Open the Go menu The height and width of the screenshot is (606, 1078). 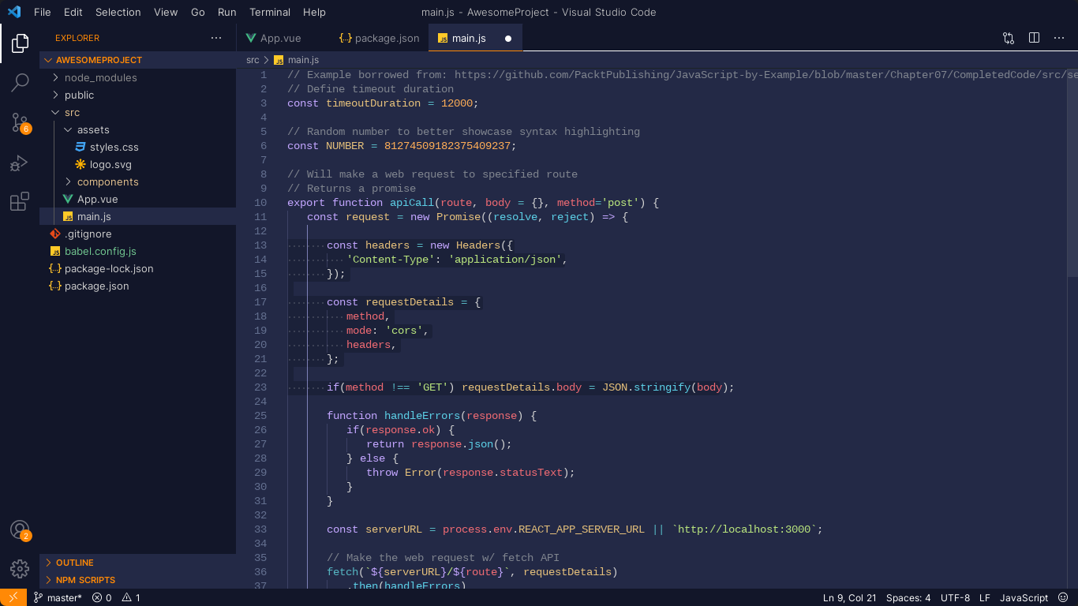198,12
